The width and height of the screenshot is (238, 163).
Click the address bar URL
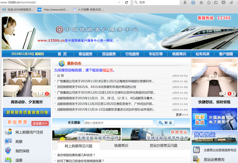click(18, 3)
